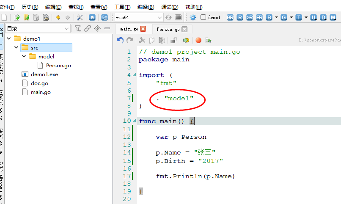Viewport: 341px width, 204px height.
Task: Click the BR build and run icon
Action: (230, 17)
